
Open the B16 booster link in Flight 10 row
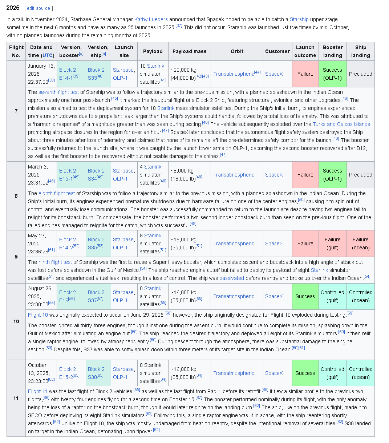64,300
